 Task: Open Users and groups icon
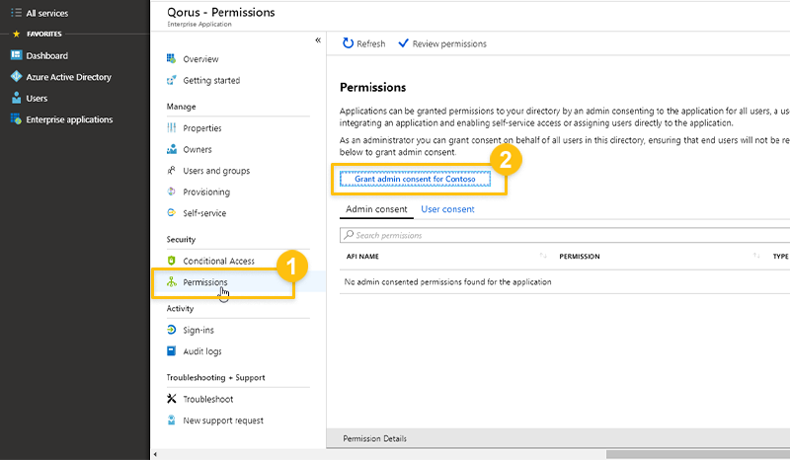pyautogui.click(x=172, y=171)
